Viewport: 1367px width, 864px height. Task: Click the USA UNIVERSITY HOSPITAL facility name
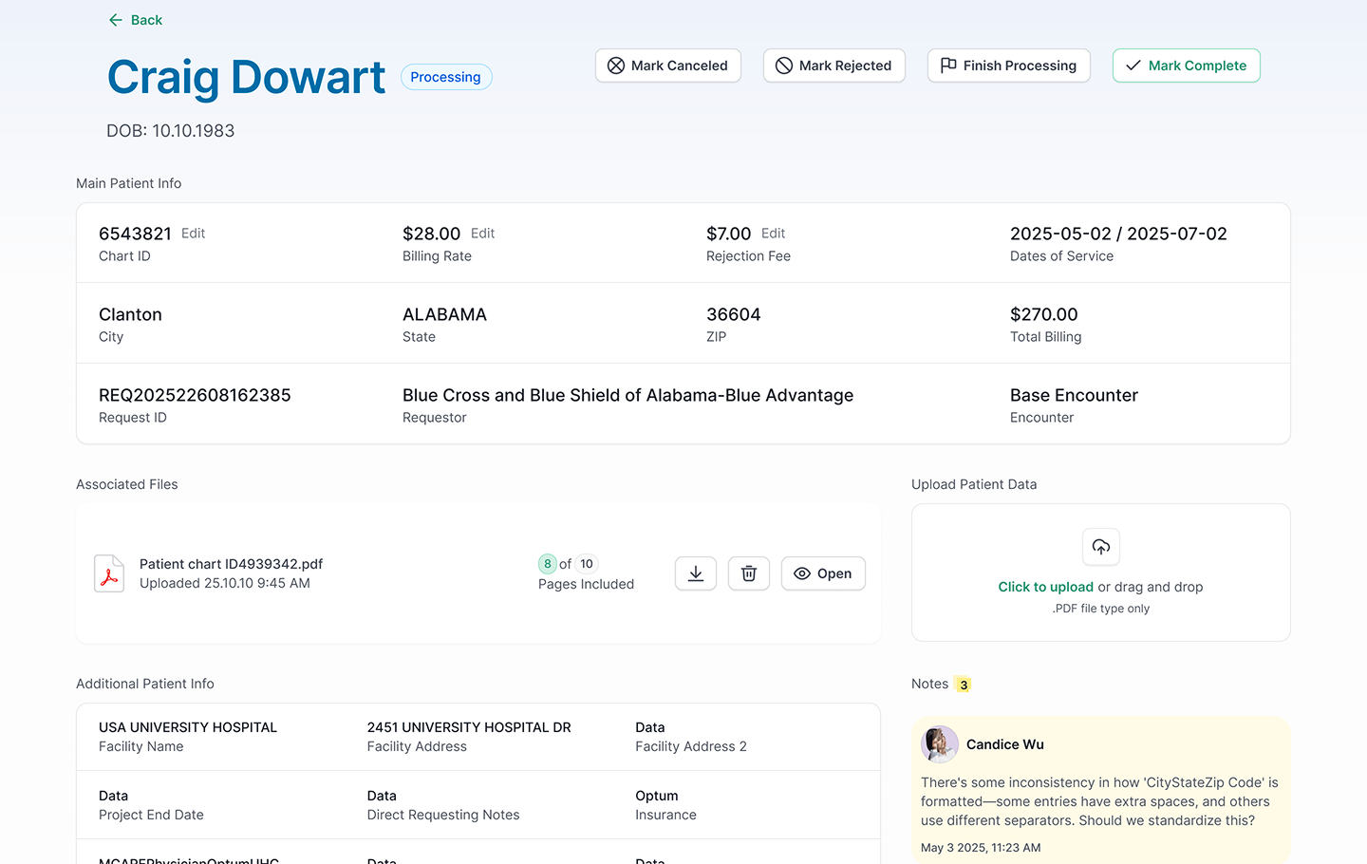pos(188,727)
